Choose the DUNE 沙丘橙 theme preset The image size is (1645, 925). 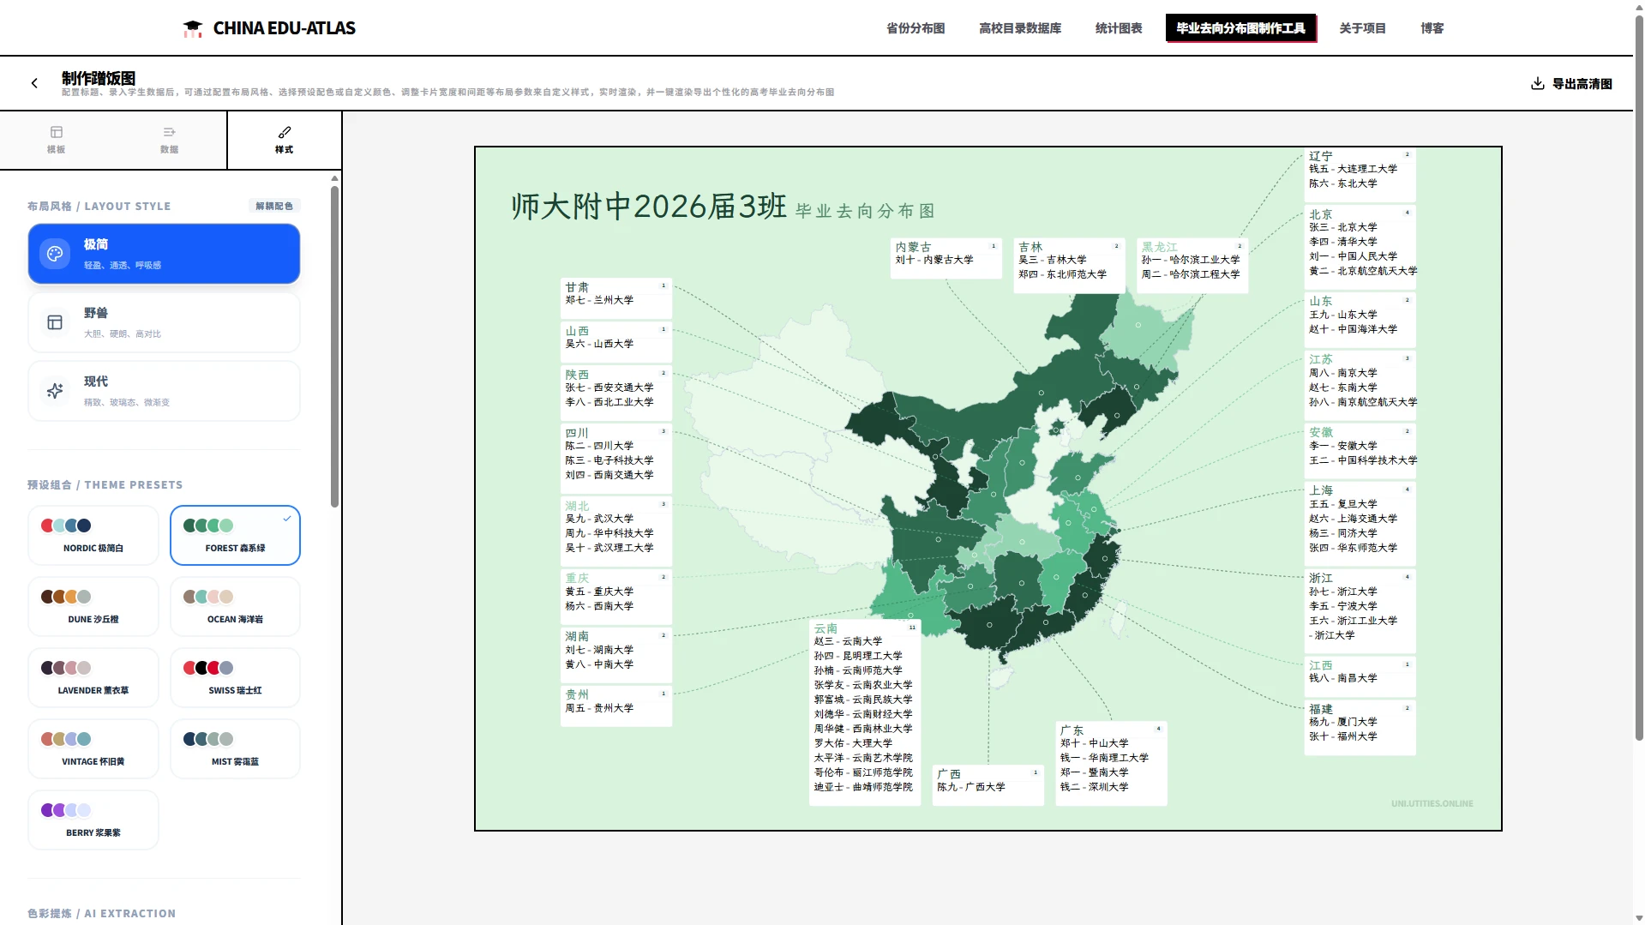coord(93,606)
